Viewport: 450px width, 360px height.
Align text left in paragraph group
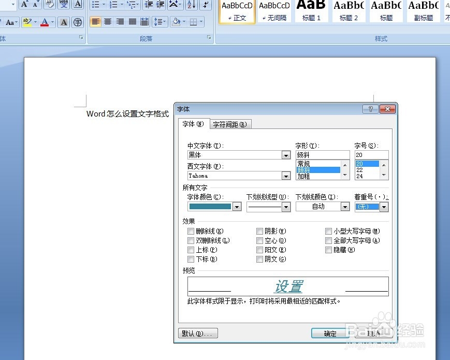click(x=96, y=22)
